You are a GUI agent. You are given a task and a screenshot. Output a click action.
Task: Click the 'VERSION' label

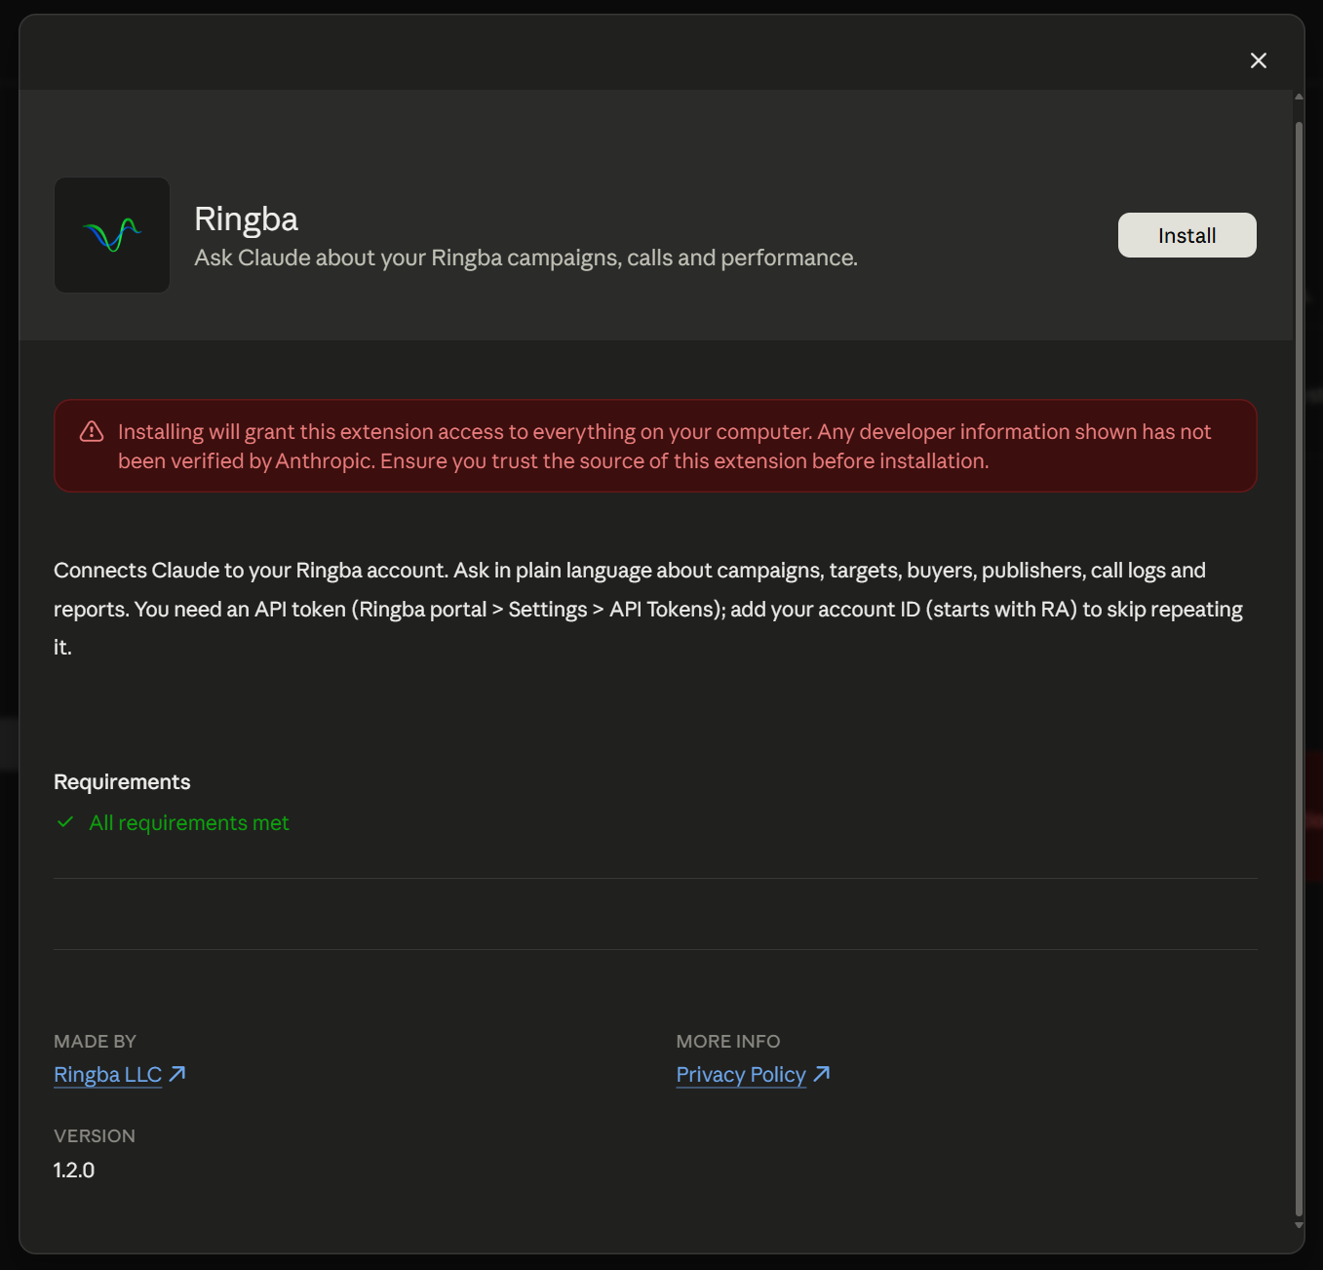pyautogui.click(x=95, y=1135)
